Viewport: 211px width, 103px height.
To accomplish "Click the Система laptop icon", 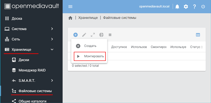I will [7, 29].
